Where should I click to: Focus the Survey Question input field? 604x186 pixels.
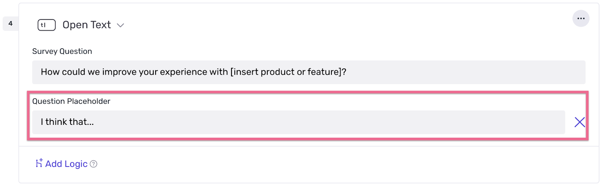pos(453,72)
